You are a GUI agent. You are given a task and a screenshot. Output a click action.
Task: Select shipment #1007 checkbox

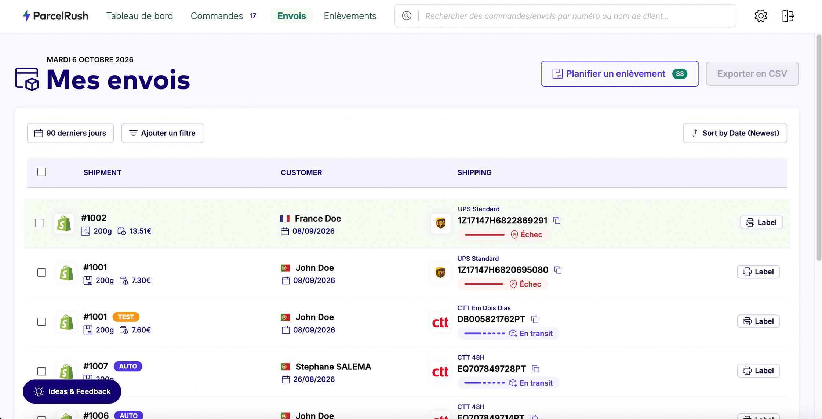[41, 371]
